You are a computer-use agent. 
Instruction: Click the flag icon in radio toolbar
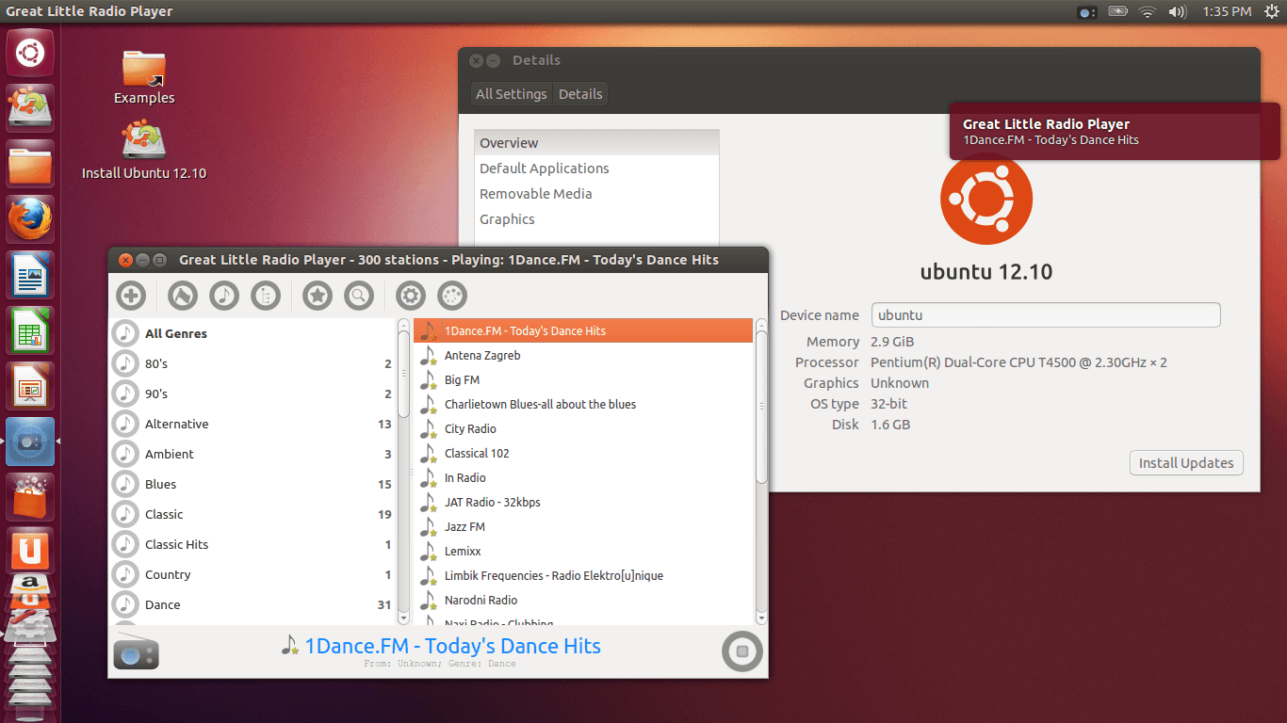tap(183, 296)
